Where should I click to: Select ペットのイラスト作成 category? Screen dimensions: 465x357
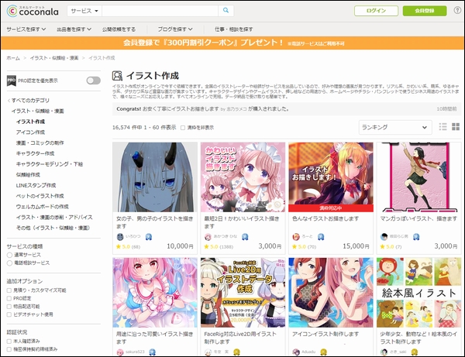40,196
